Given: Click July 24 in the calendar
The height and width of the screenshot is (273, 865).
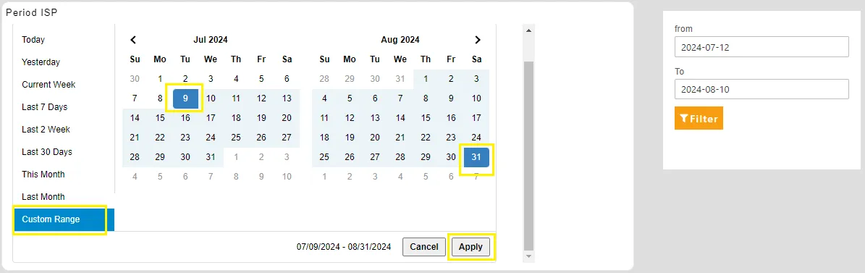Looking at the screenshot, I should point(211,138).
